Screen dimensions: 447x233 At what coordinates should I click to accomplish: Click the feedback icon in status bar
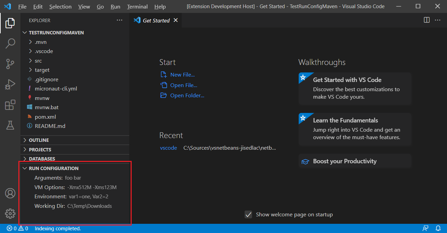point(425,229)
